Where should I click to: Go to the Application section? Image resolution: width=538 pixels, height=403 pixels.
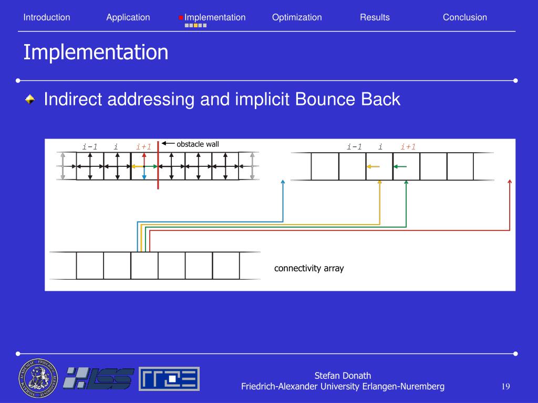[128, 17]
